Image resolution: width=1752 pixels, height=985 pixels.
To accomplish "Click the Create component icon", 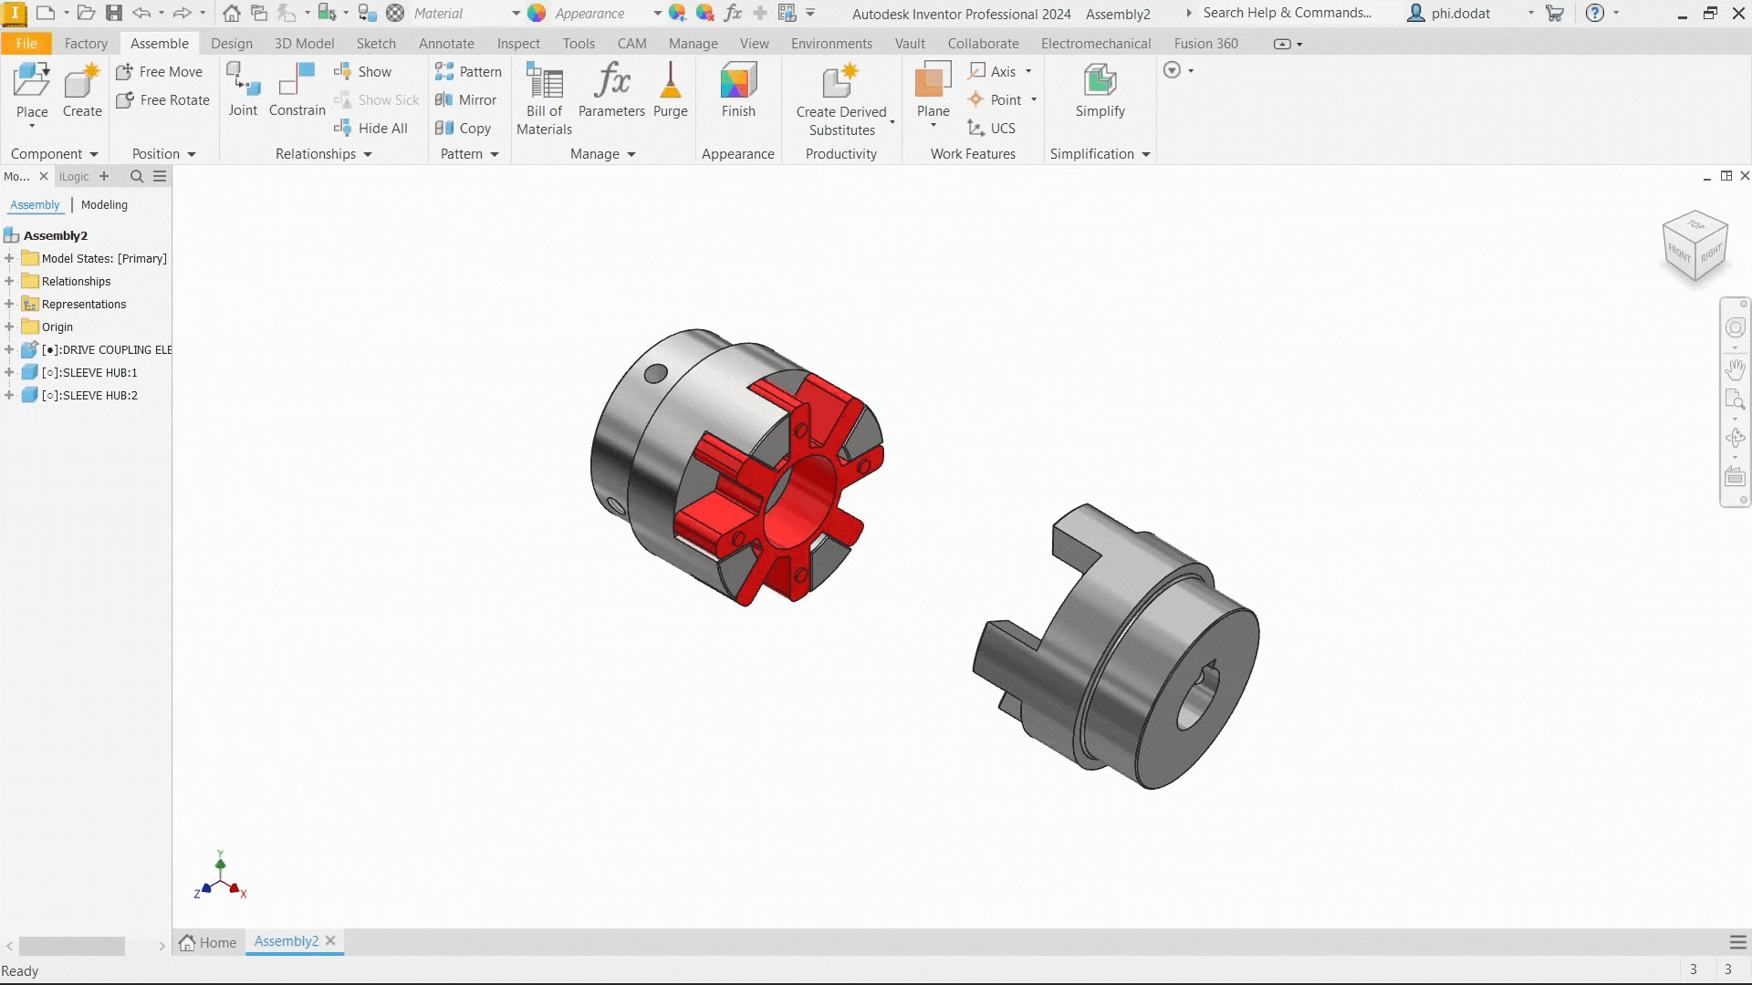I will coord(82,90).
